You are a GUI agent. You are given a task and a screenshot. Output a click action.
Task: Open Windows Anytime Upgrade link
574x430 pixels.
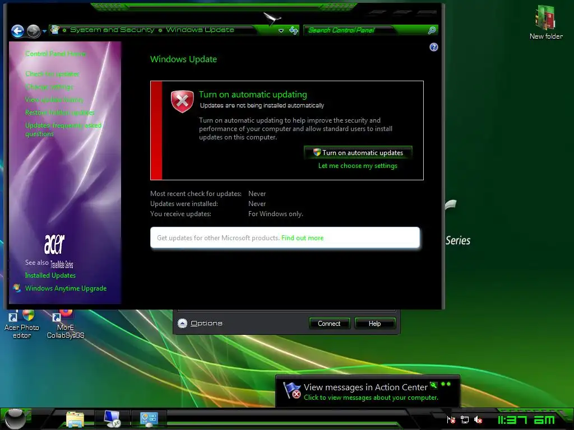(x=66, y=288)
